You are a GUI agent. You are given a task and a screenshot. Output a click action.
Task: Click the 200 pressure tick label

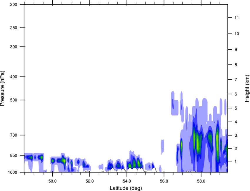[14, 5]
